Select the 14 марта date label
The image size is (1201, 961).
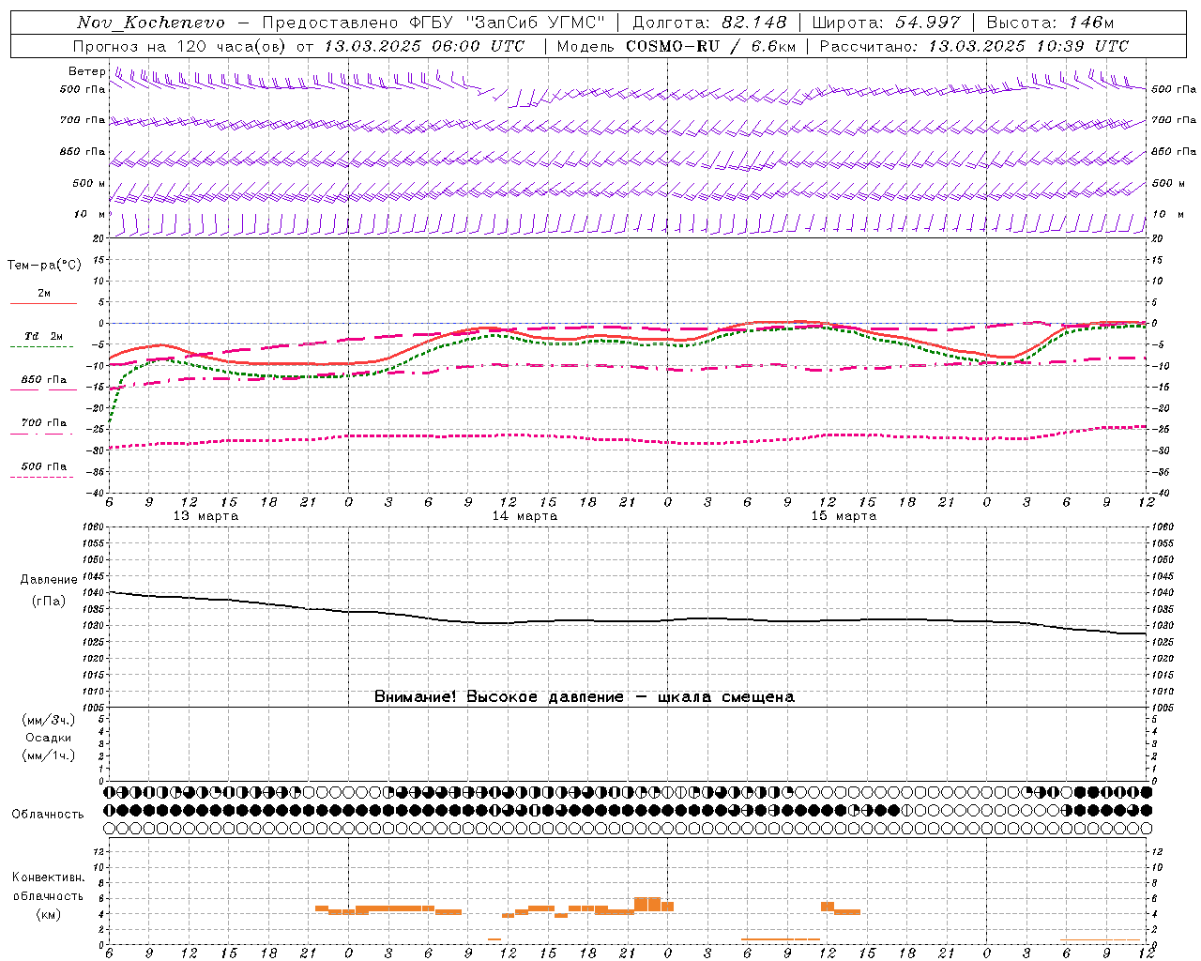pyautogui.click(x=524, y=516)
